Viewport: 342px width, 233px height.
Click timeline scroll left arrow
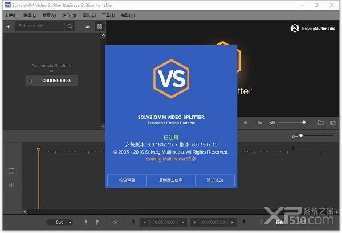click(25, 211)
